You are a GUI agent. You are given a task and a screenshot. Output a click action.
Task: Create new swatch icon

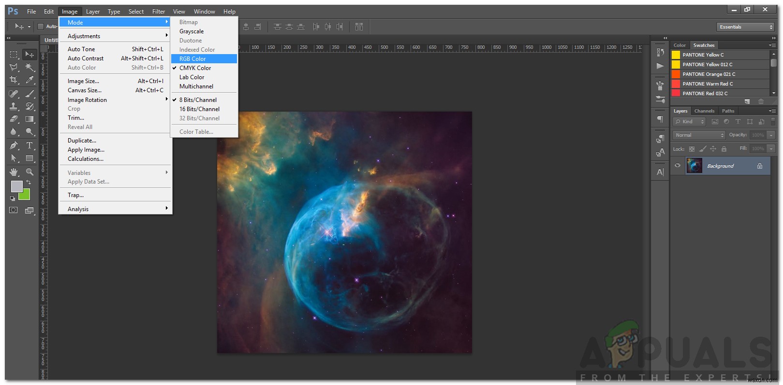(747, 101)
